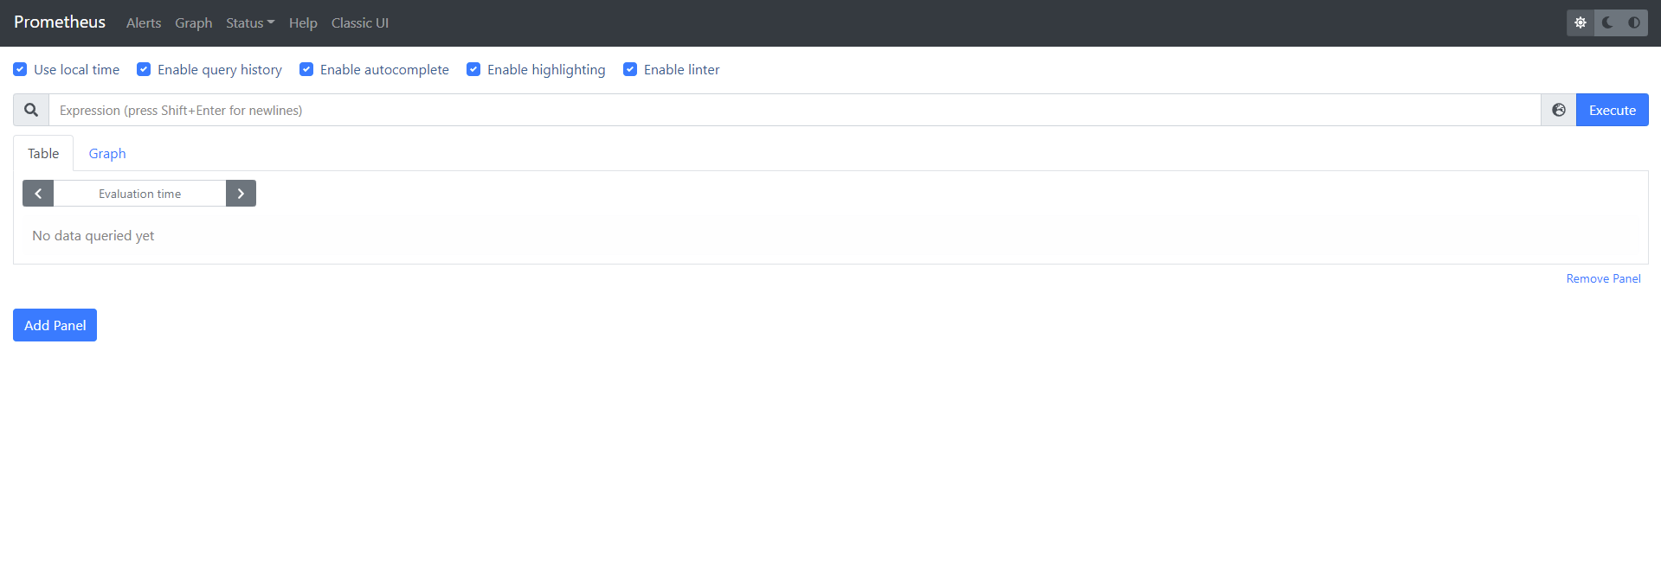Open the metrics explorer globe icon
Viewport: 1661px width, 574px height.
[x=1558, y=110]
